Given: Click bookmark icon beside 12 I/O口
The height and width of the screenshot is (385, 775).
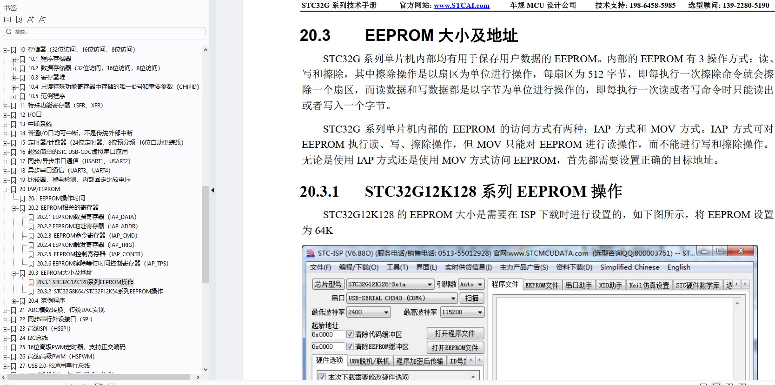Looking at the screenshot, I should pos(13,115).
